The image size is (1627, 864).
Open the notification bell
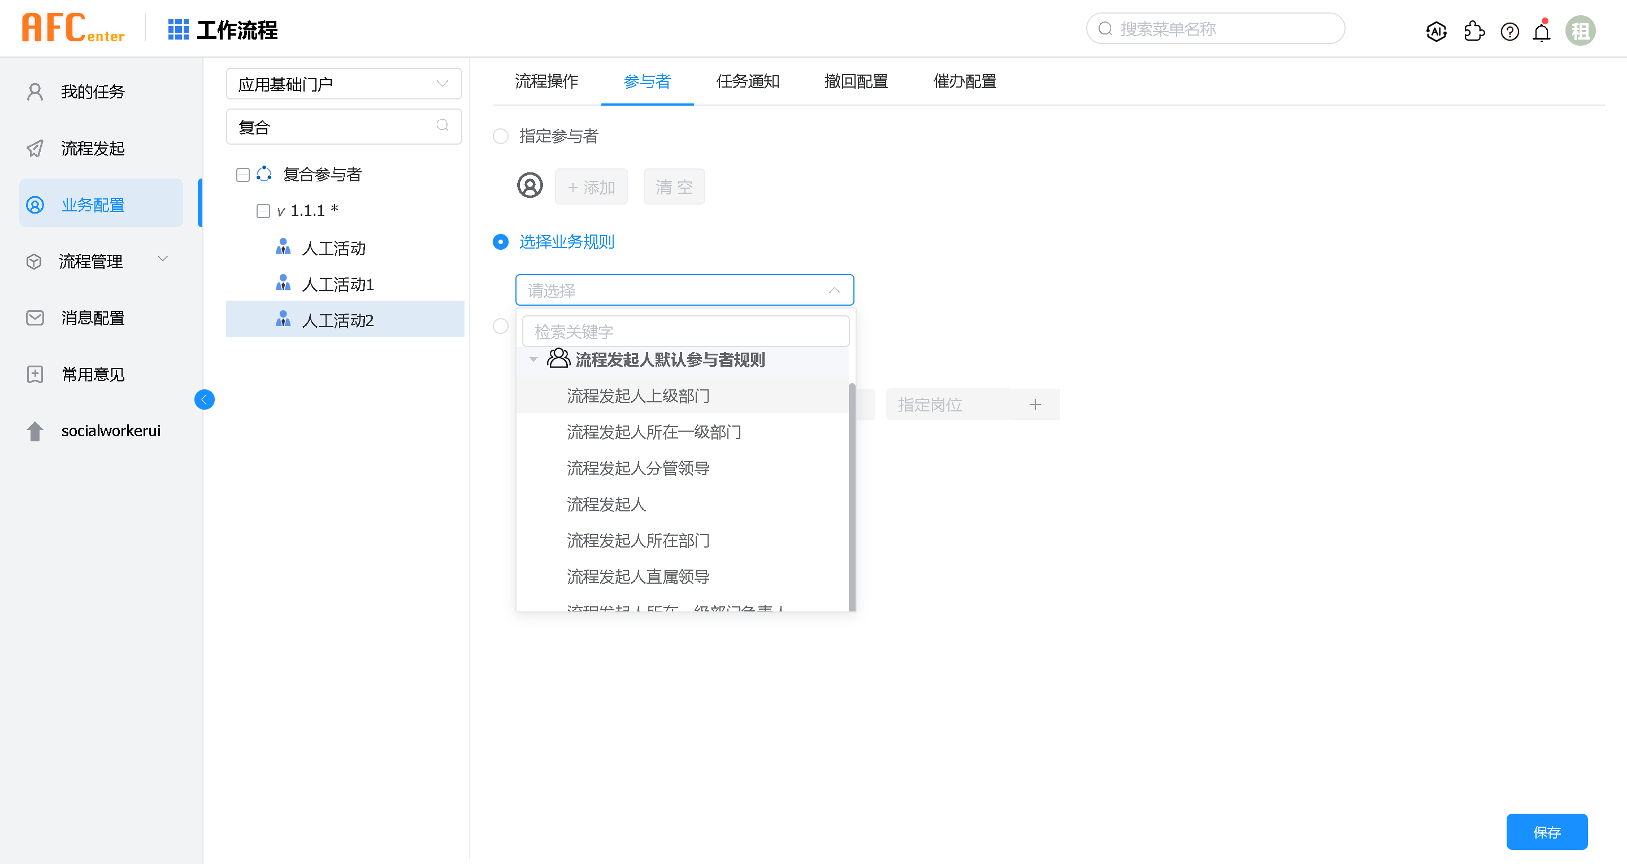click(1541, 32)
